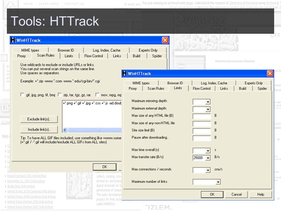This screenshot has width=281, height=211.
Task: Open Spider tab in Scan Rules window
Action: tap(157, 56)
